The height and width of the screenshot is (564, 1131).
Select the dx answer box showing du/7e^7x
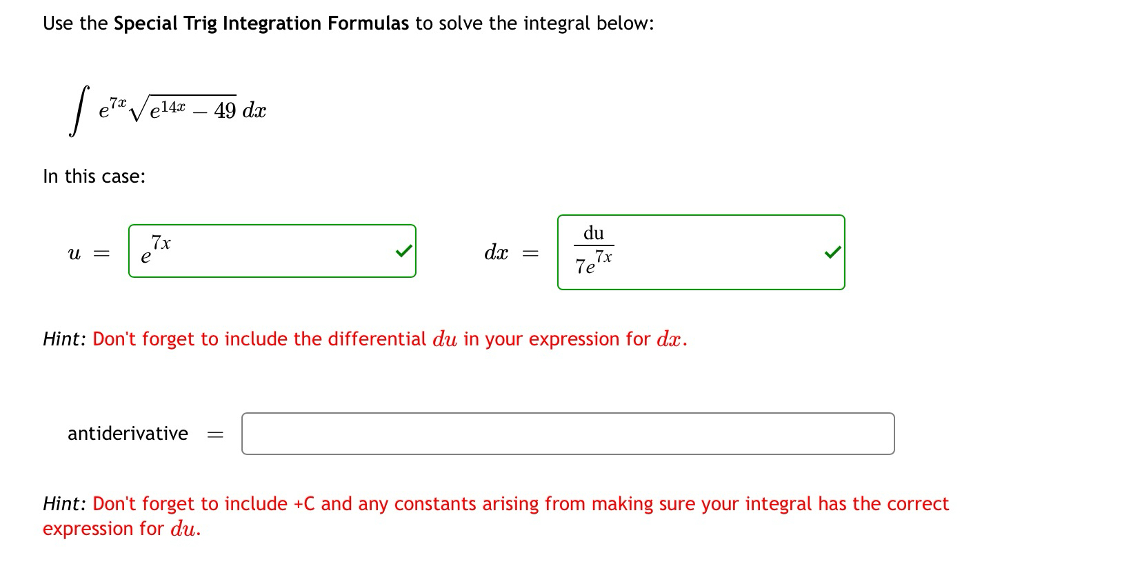pos(700,252)
